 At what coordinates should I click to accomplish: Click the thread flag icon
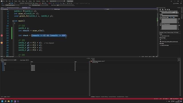coord(47,5)
